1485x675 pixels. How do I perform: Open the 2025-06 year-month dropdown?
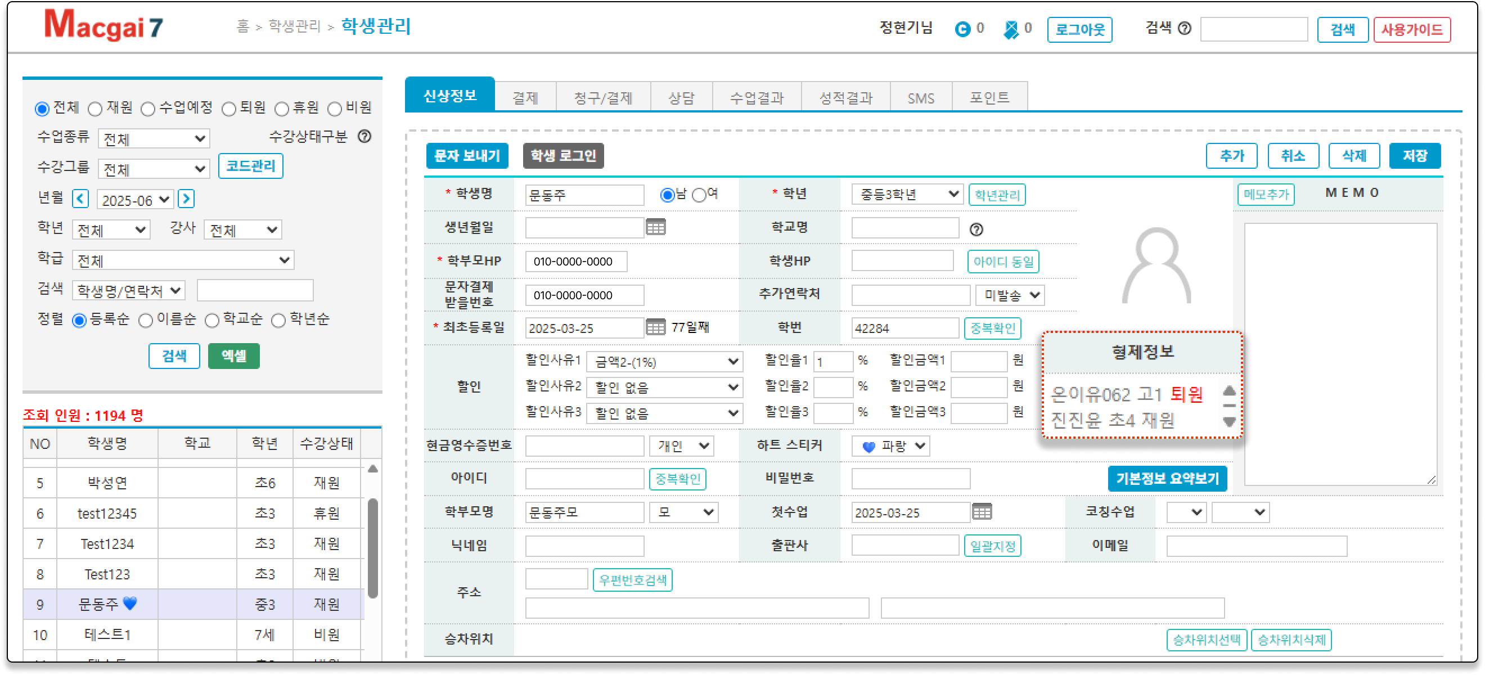[x=136, y=200]
